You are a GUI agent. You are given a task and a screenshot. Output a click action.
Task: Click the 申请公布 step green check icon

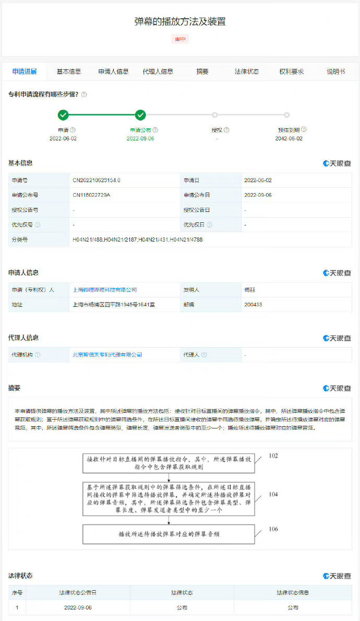pyautogui.click(x=140, y=115)
